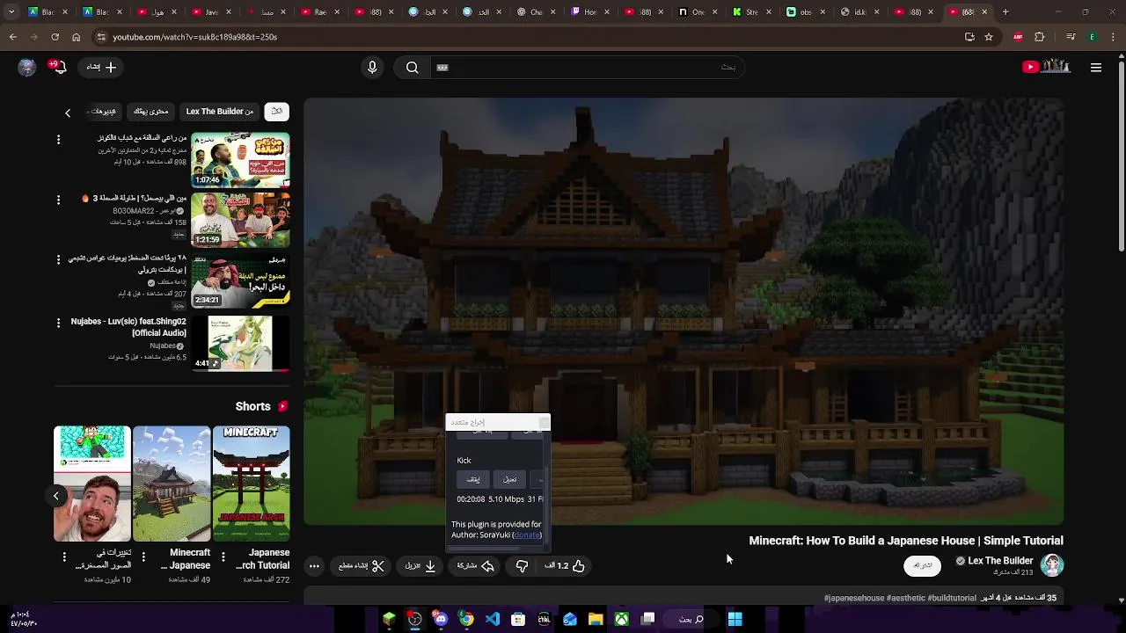Open the MrBeast Short thumbnail

pyautogui.click(x=92, y=484)
